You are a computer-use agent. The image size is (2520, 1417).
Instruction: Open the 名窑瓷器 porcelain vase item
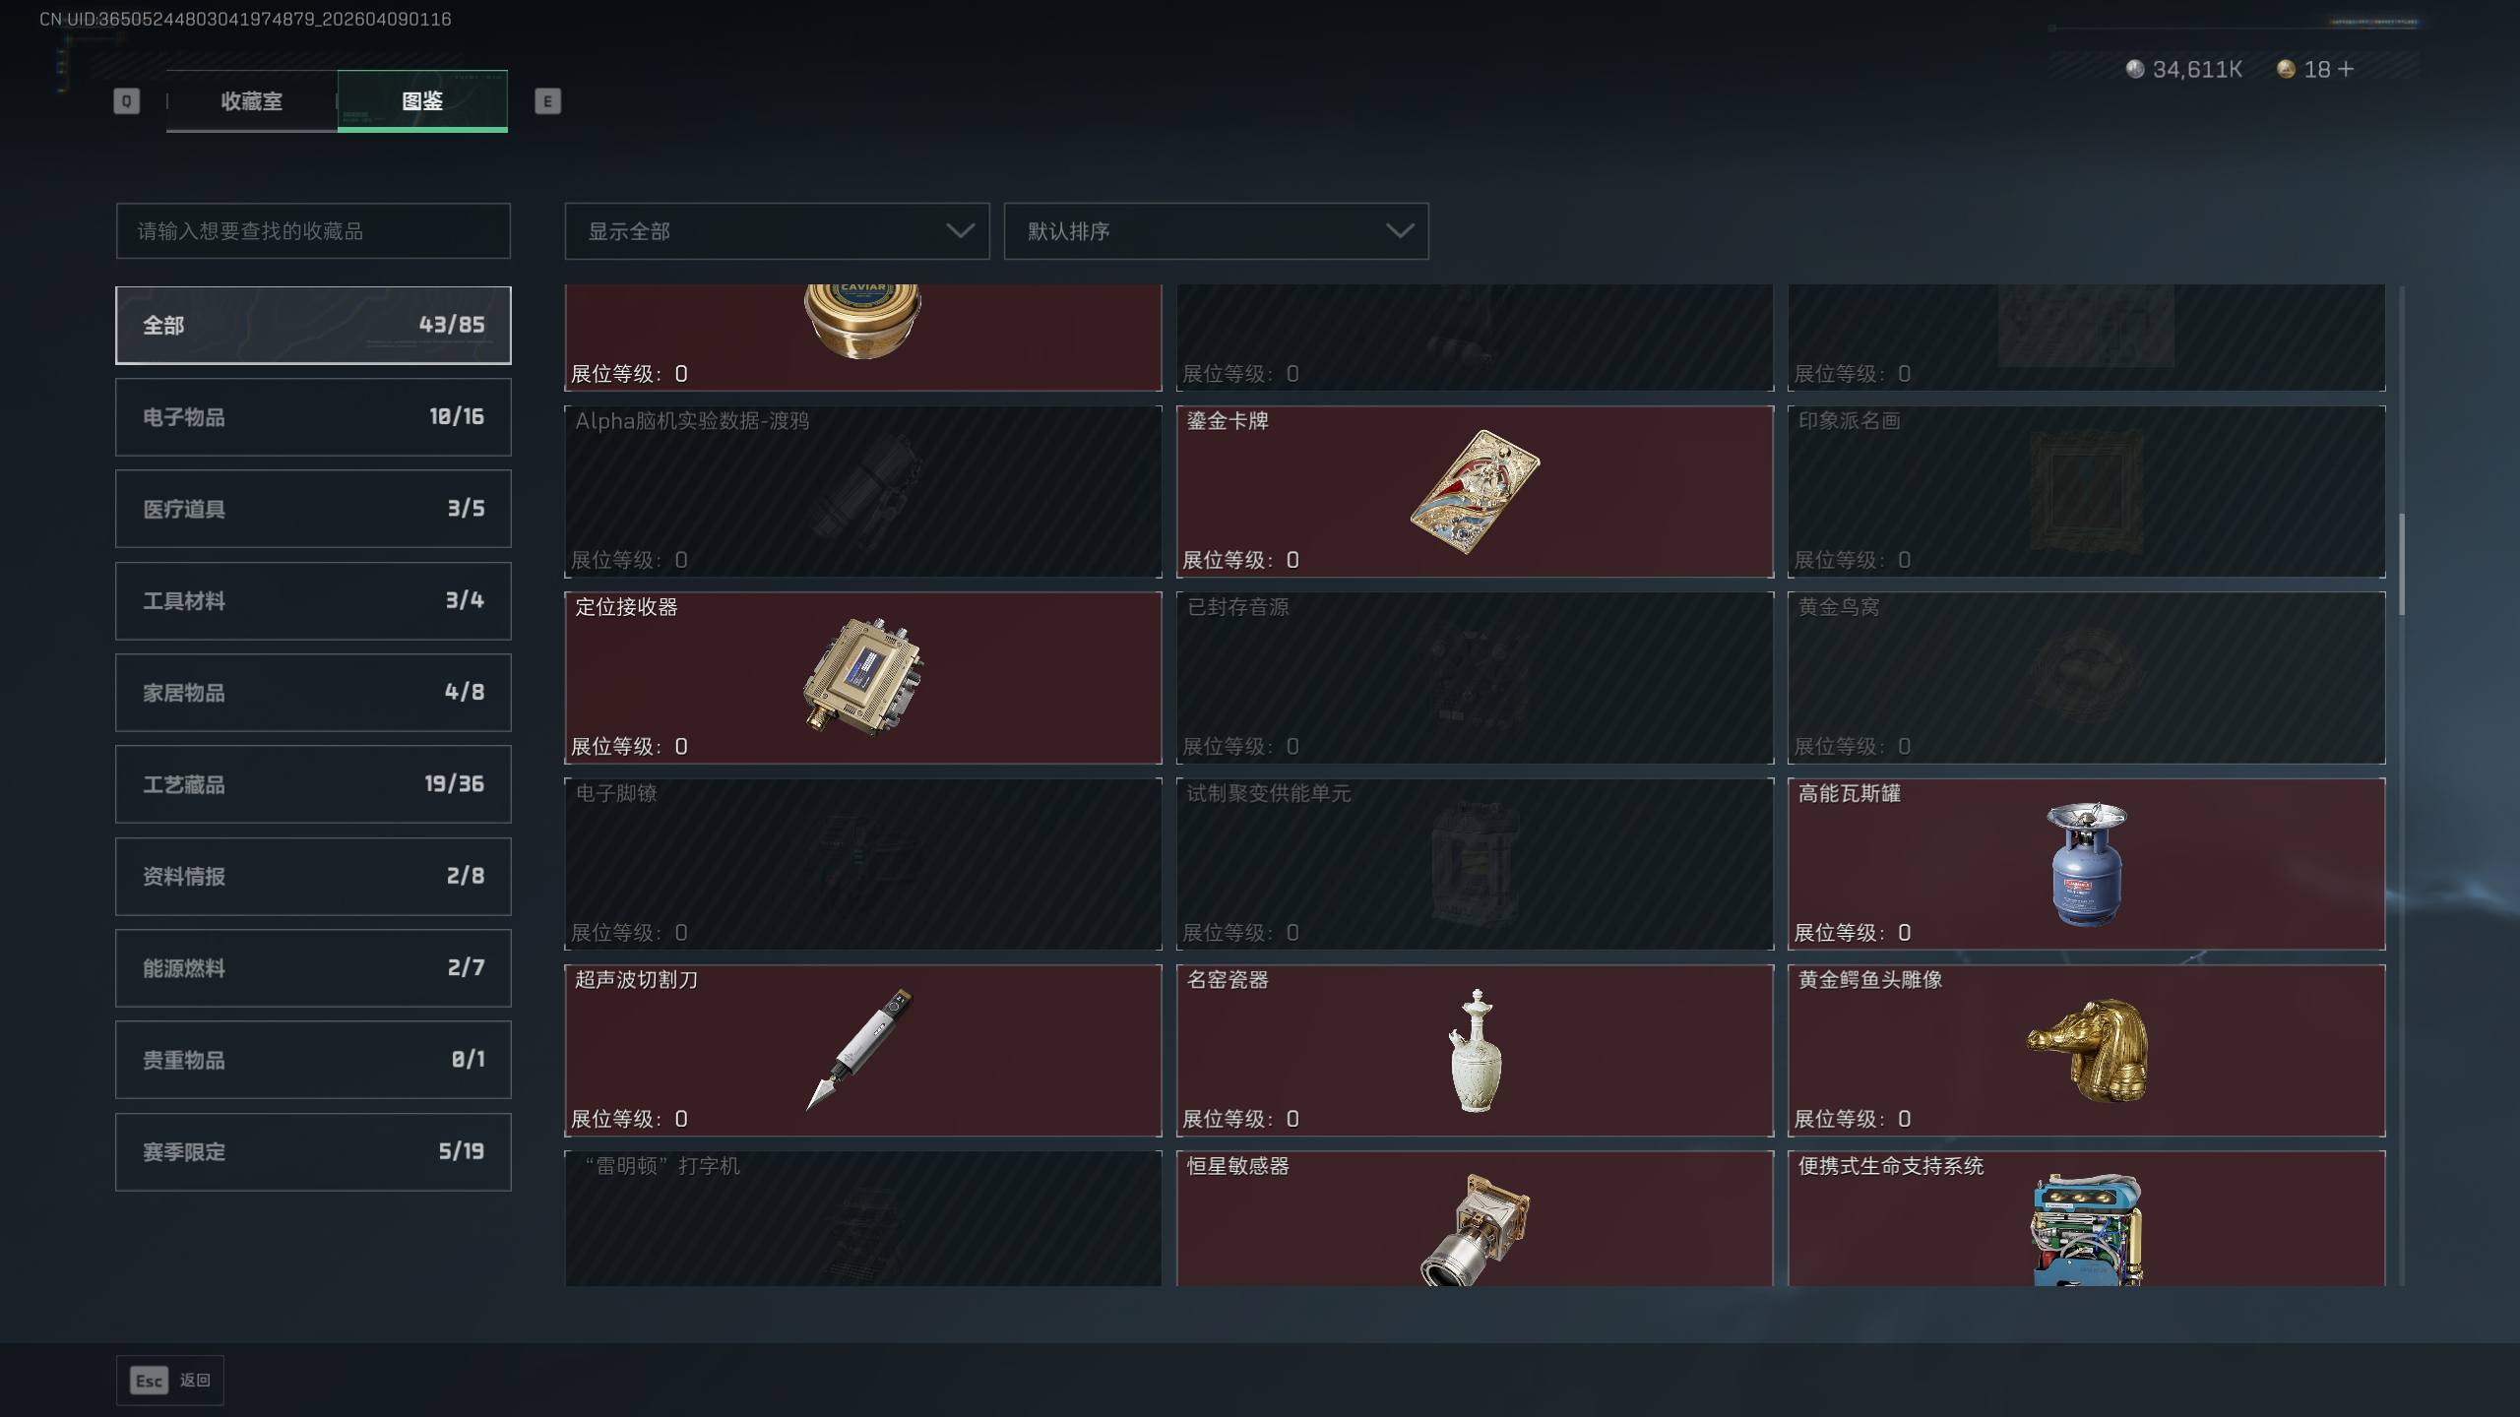(1475, 1050)
